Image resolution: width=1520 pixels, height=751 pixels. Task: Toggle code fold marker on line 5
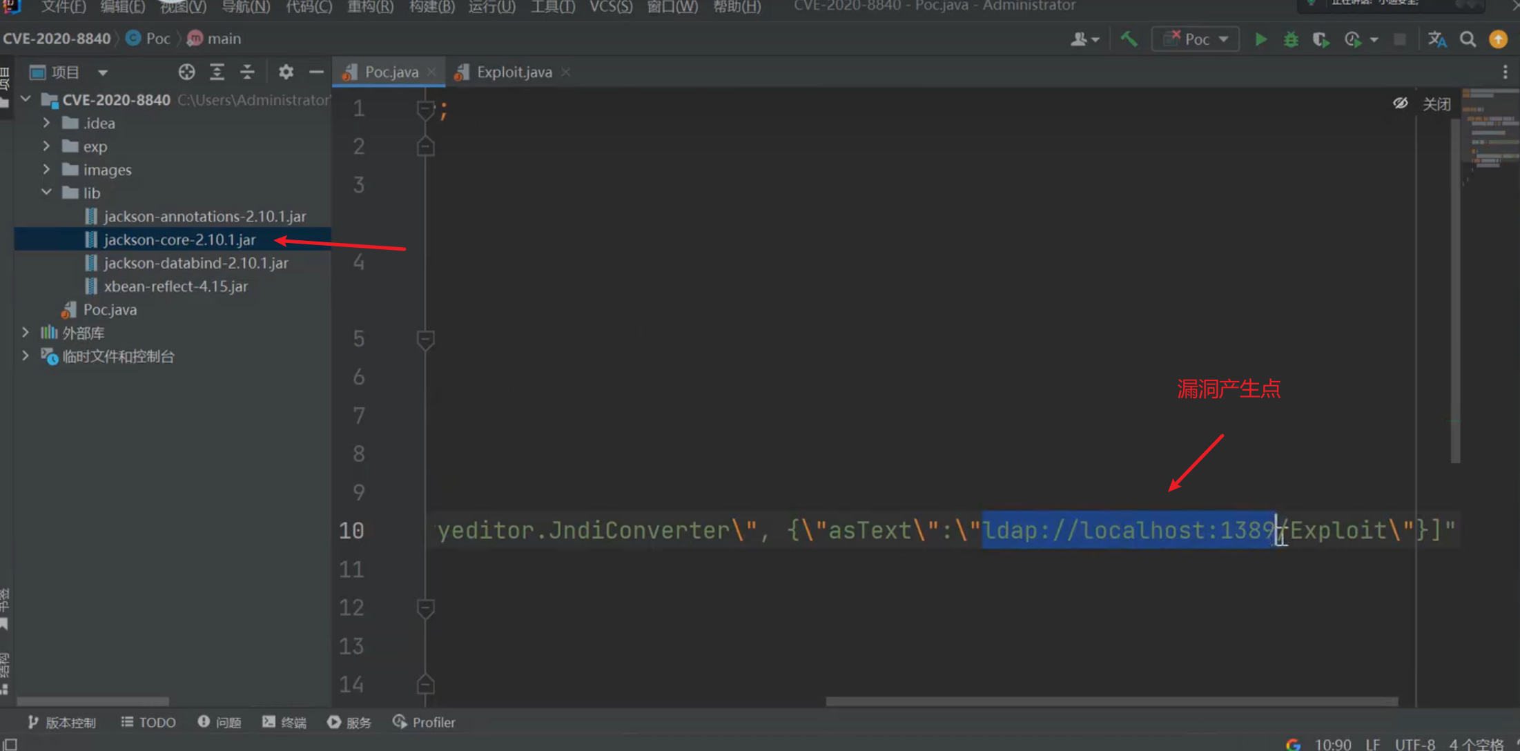click(x=425, y=339)
